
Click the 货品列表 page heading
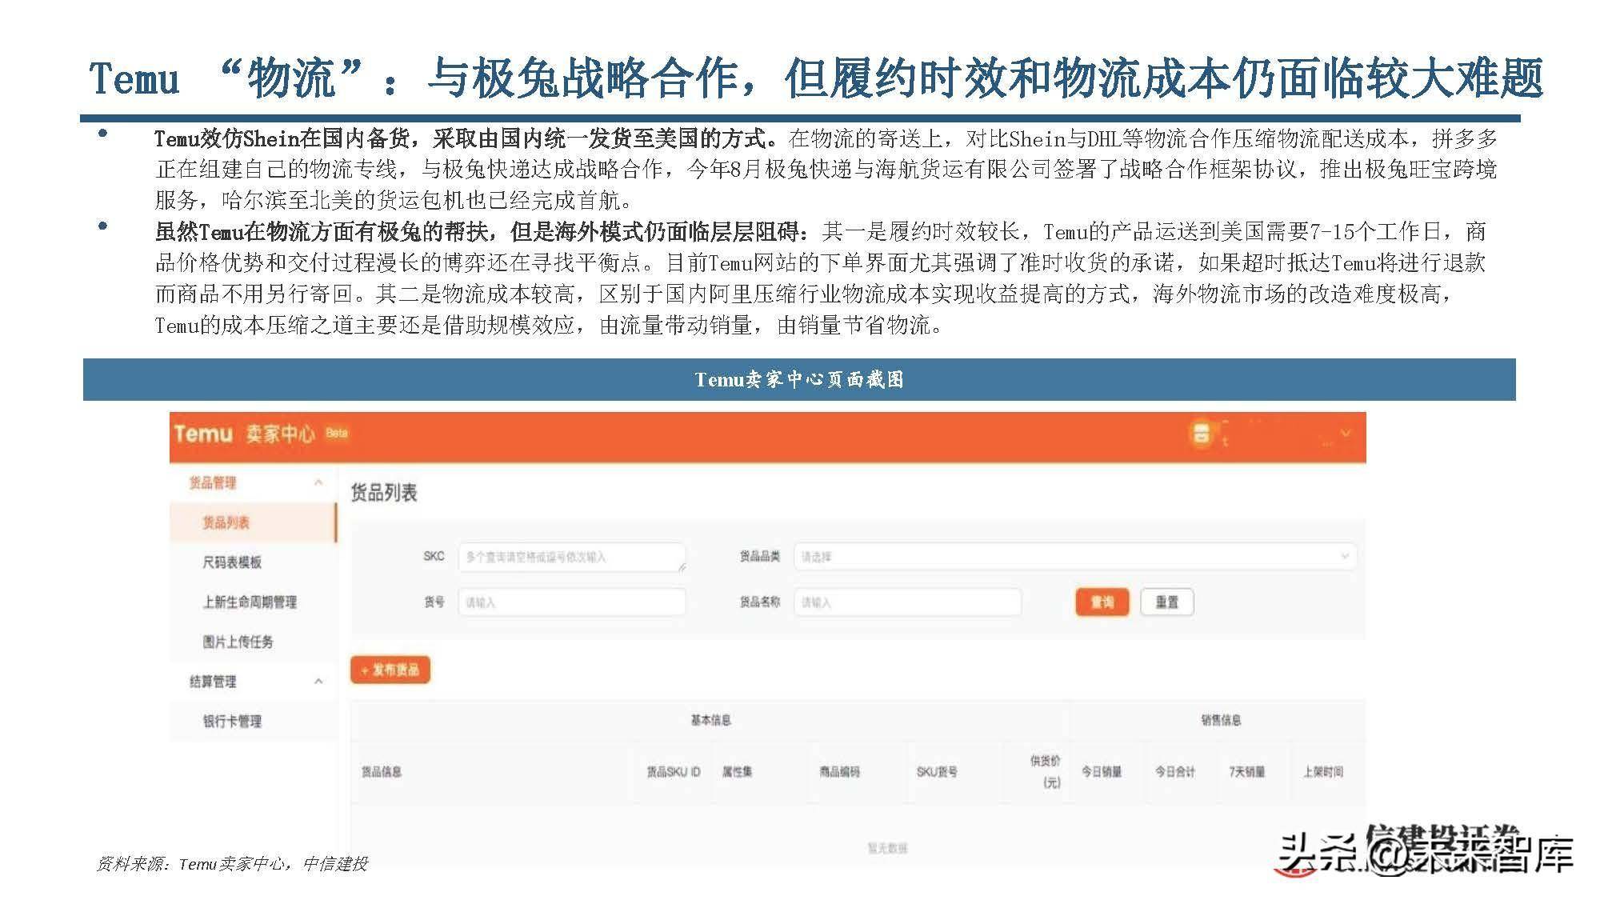coord(384,493)
